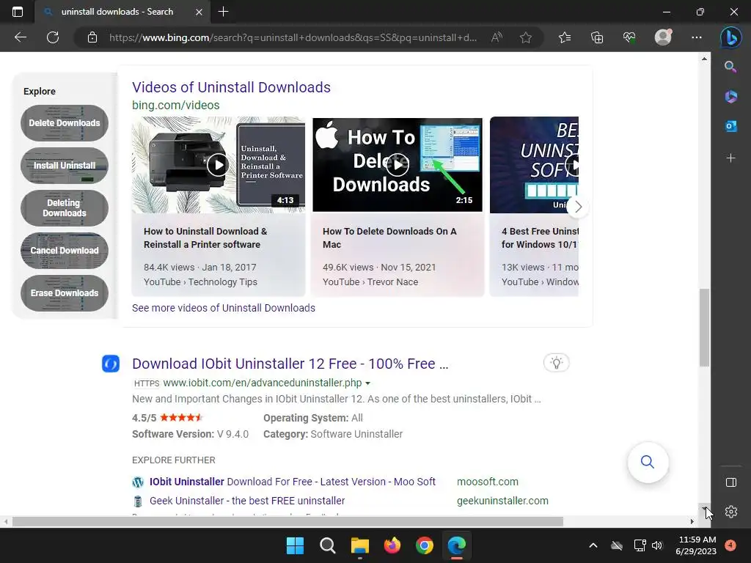Screen dimensions: 751x563
Task: Expand iobit.com URL dropdown arrow
Action: (368, 383)
